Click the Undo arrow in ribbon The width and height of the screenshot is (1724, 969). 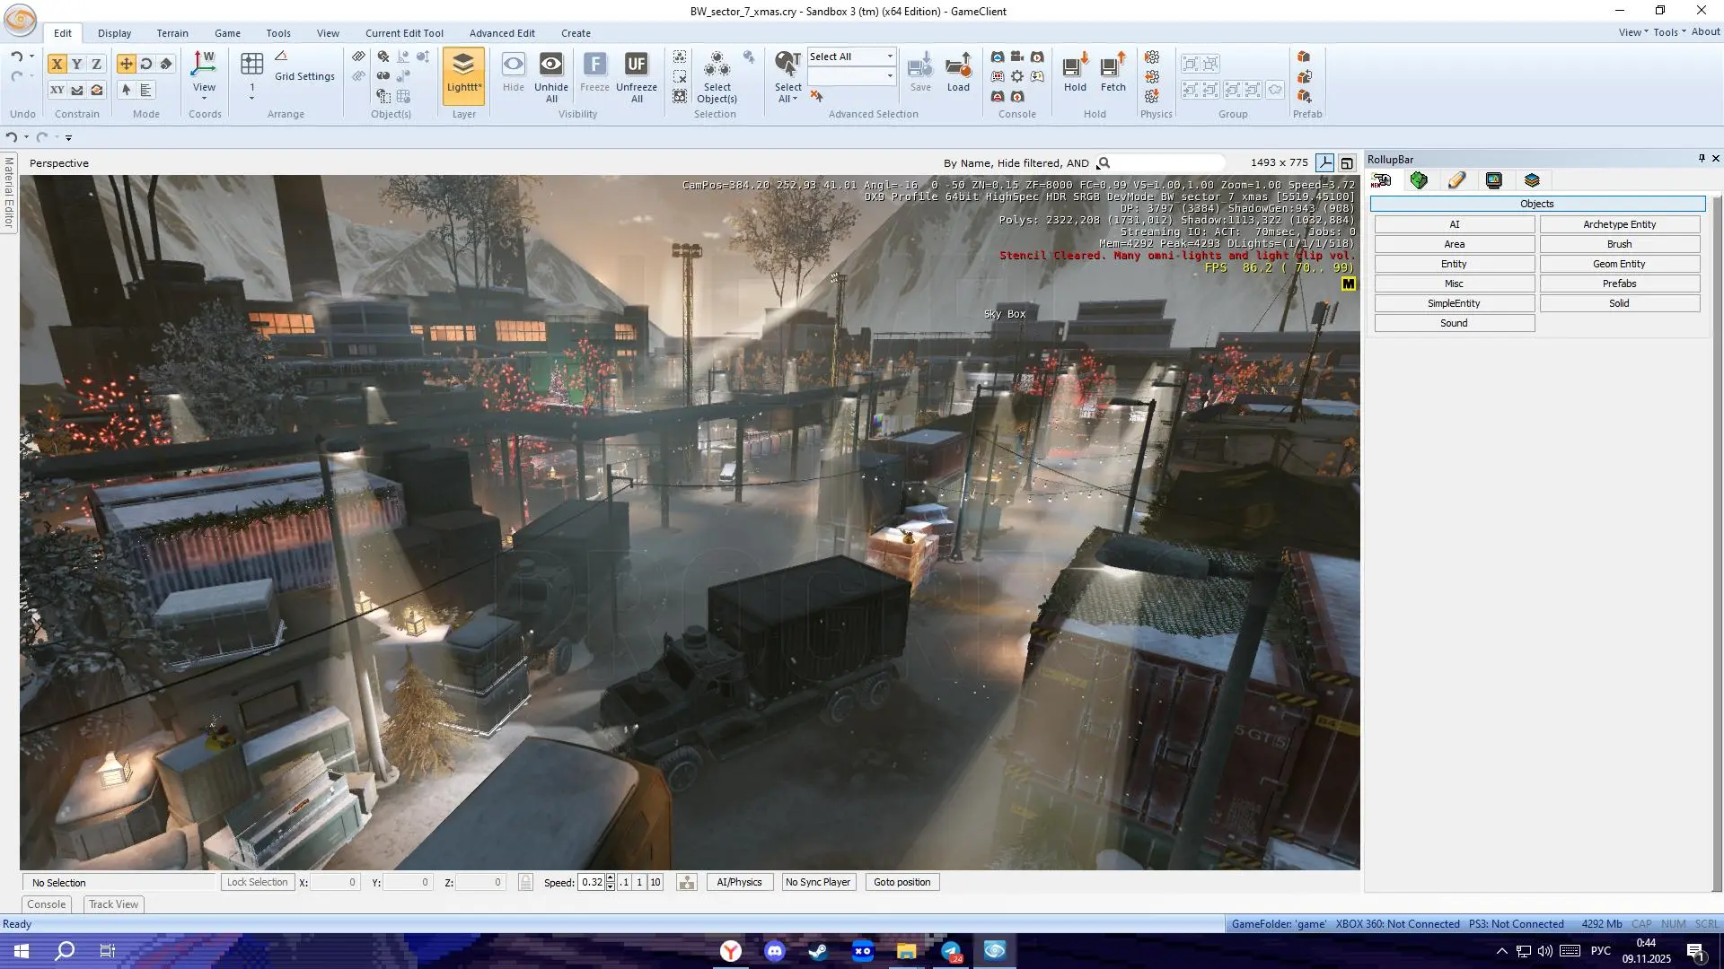click(x=16, y=57)
